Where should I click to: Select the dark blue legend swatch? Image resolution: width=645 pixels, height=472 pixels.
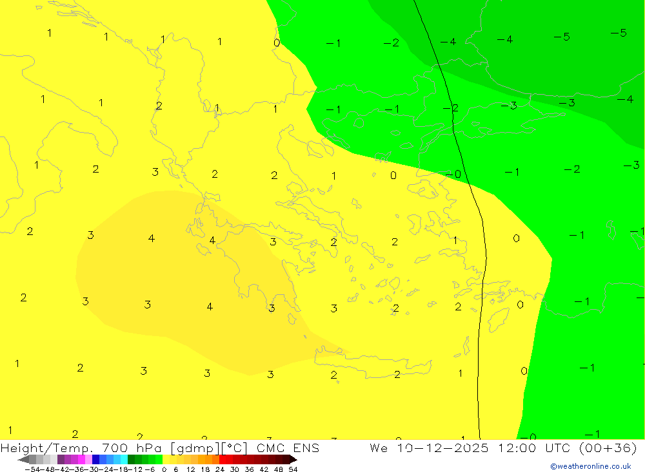tap(95, 459)
